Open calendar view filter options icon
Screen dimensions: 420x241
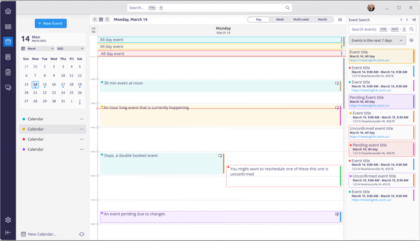[340, 20]
